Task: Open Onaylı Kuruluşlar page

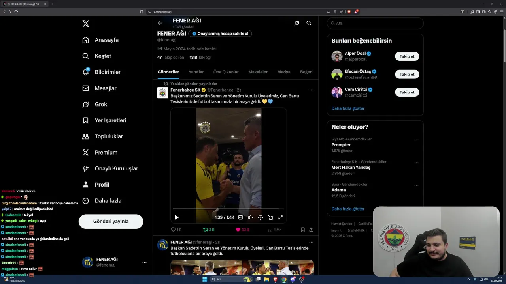Action: coord(110,168)
